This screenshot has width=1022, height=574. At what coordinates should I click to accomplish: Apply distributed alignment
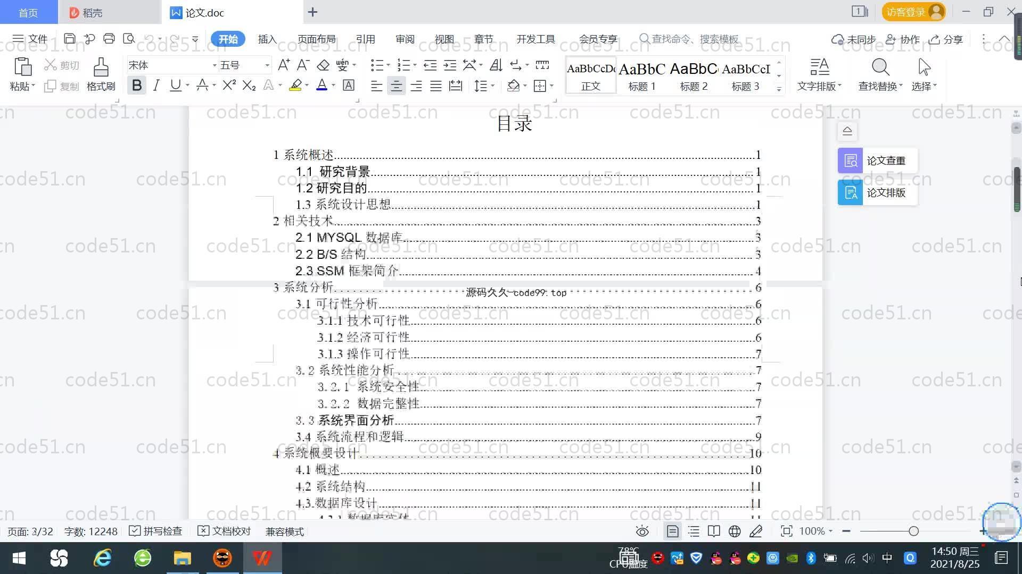[456, 86]
